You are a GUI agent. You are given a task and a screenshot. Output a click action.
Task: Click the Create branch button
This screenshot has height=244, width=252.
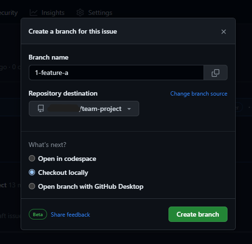[198, 214]
